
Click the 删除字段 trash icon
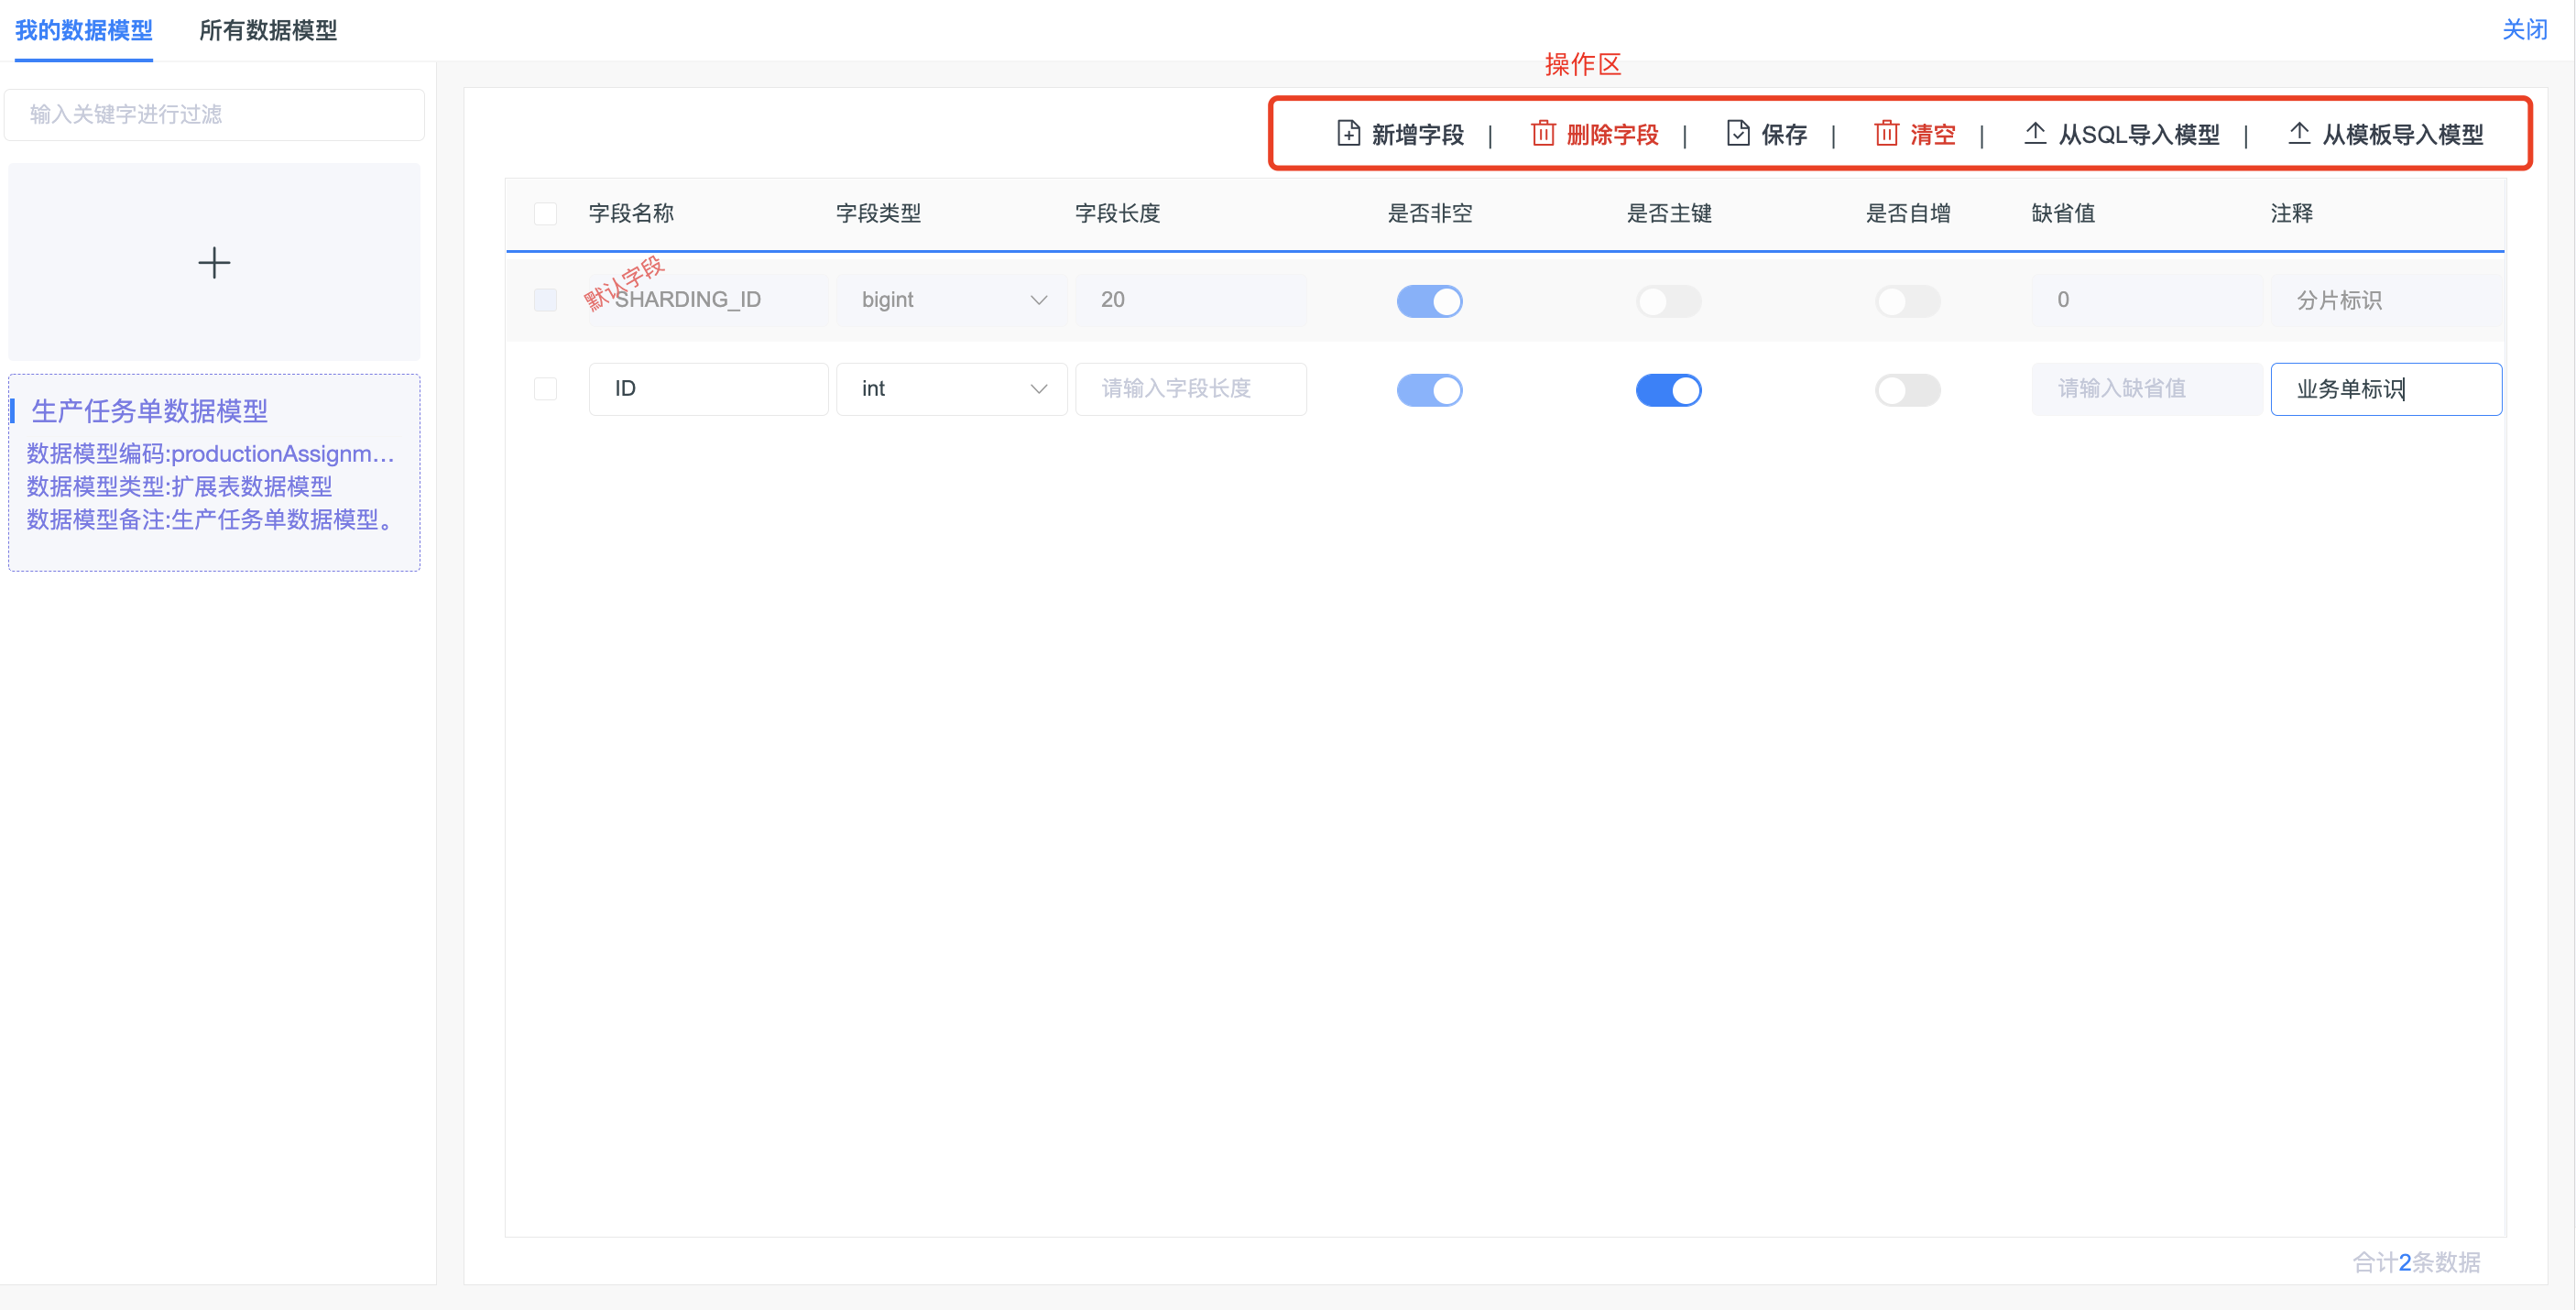pyautogui.click(x=1543, y=133)
